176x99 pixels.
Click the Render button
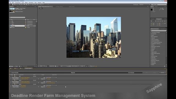pyautogui.click(x=163, y=73)
